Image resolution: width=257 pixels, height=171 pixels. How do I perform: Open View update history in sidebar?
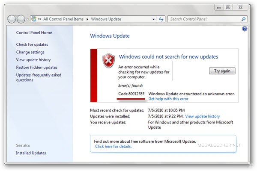click(x=33, y=60)
